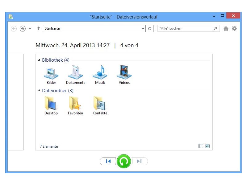Image resolution: width=247 pixels, height=185 pixels.
Task: Switch to large icons view
Action: point(207,146)
